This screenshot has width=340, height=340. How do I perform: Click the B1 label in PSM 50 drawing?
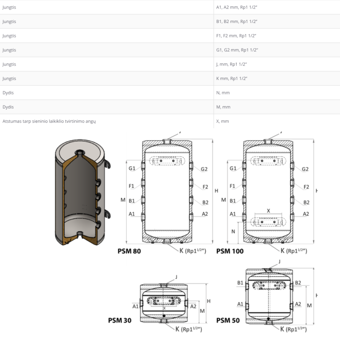pyautogui.click(x=240, y=283)
